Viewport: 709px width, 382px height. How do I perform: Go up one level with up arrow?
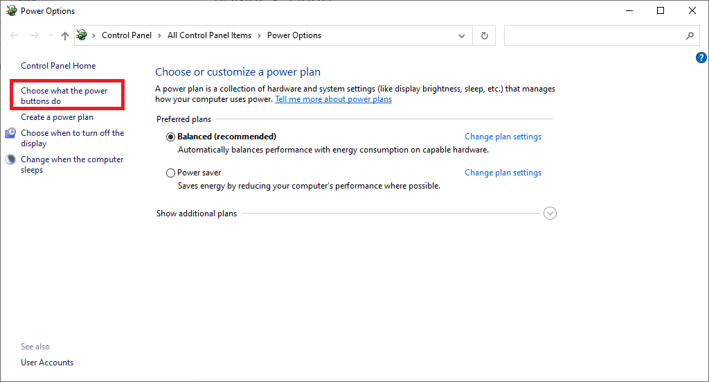coord(65,35)
